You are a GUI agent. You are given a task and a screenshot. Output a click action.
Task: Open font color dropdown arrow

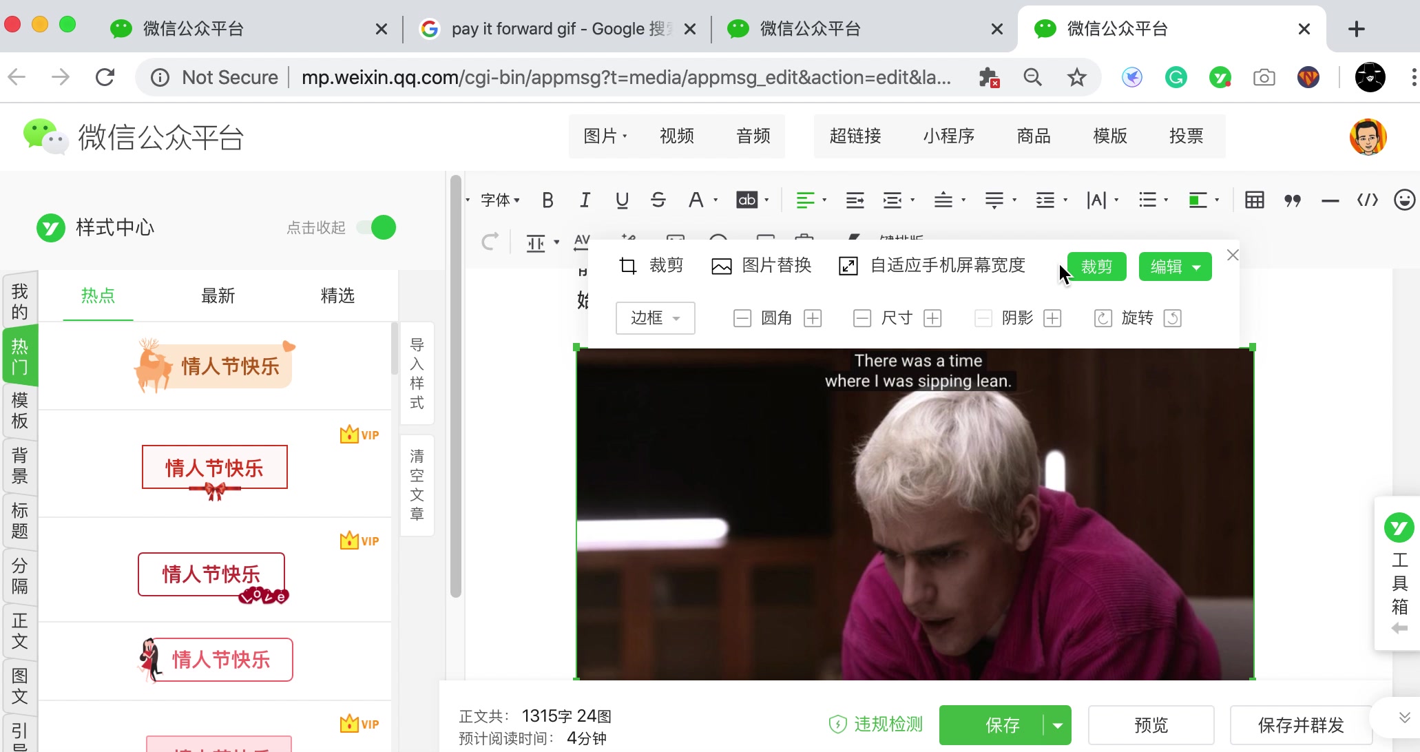click(x=716, y=200)
